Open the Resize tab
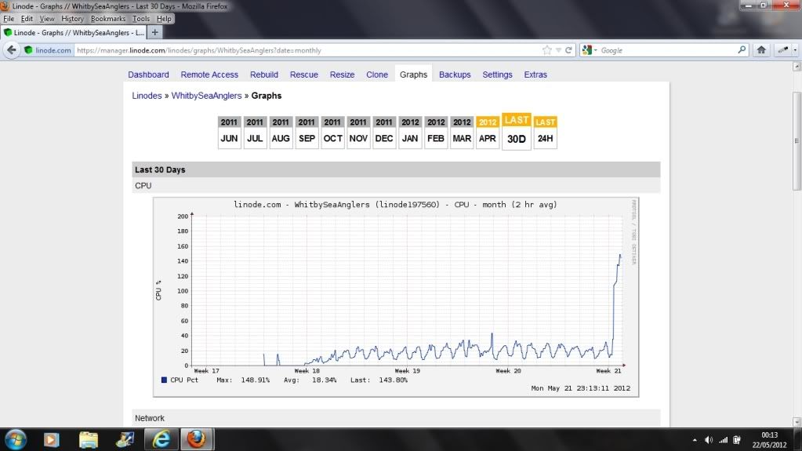The width and height of the screenshot is (802, 451). [342, 75]
